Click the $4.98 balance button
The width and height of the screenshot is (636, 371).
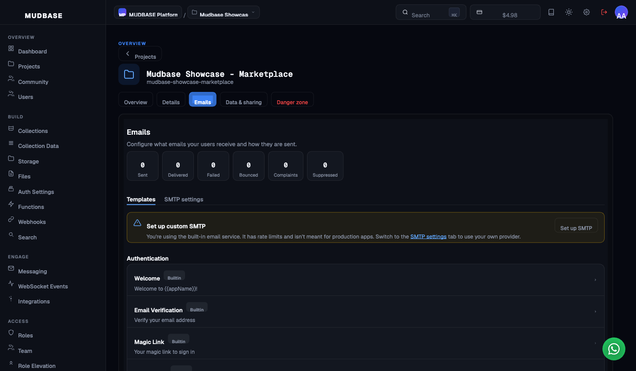click(x=505, y=12)
